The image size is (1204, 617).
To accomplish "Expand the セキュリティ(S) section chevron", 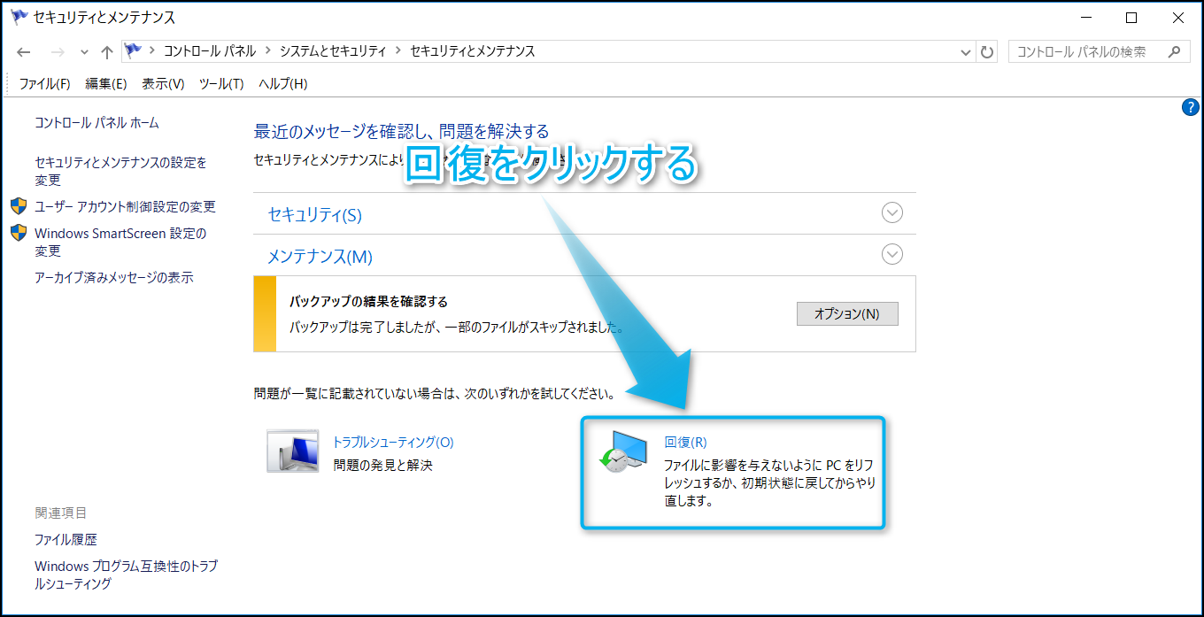I will point(892,213).
